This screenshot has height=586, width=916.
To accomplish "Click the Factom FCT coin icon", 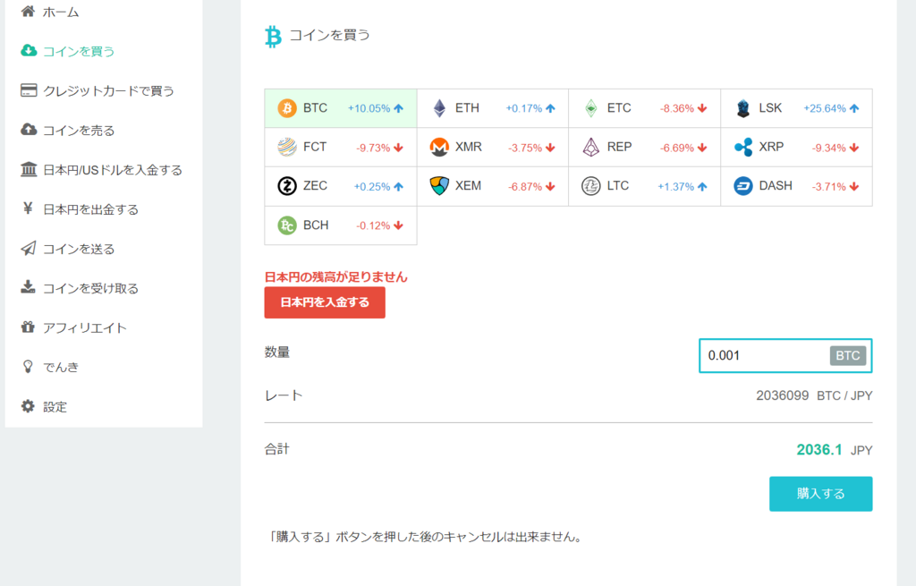I will pyautogui.click(x=287, y=148).
